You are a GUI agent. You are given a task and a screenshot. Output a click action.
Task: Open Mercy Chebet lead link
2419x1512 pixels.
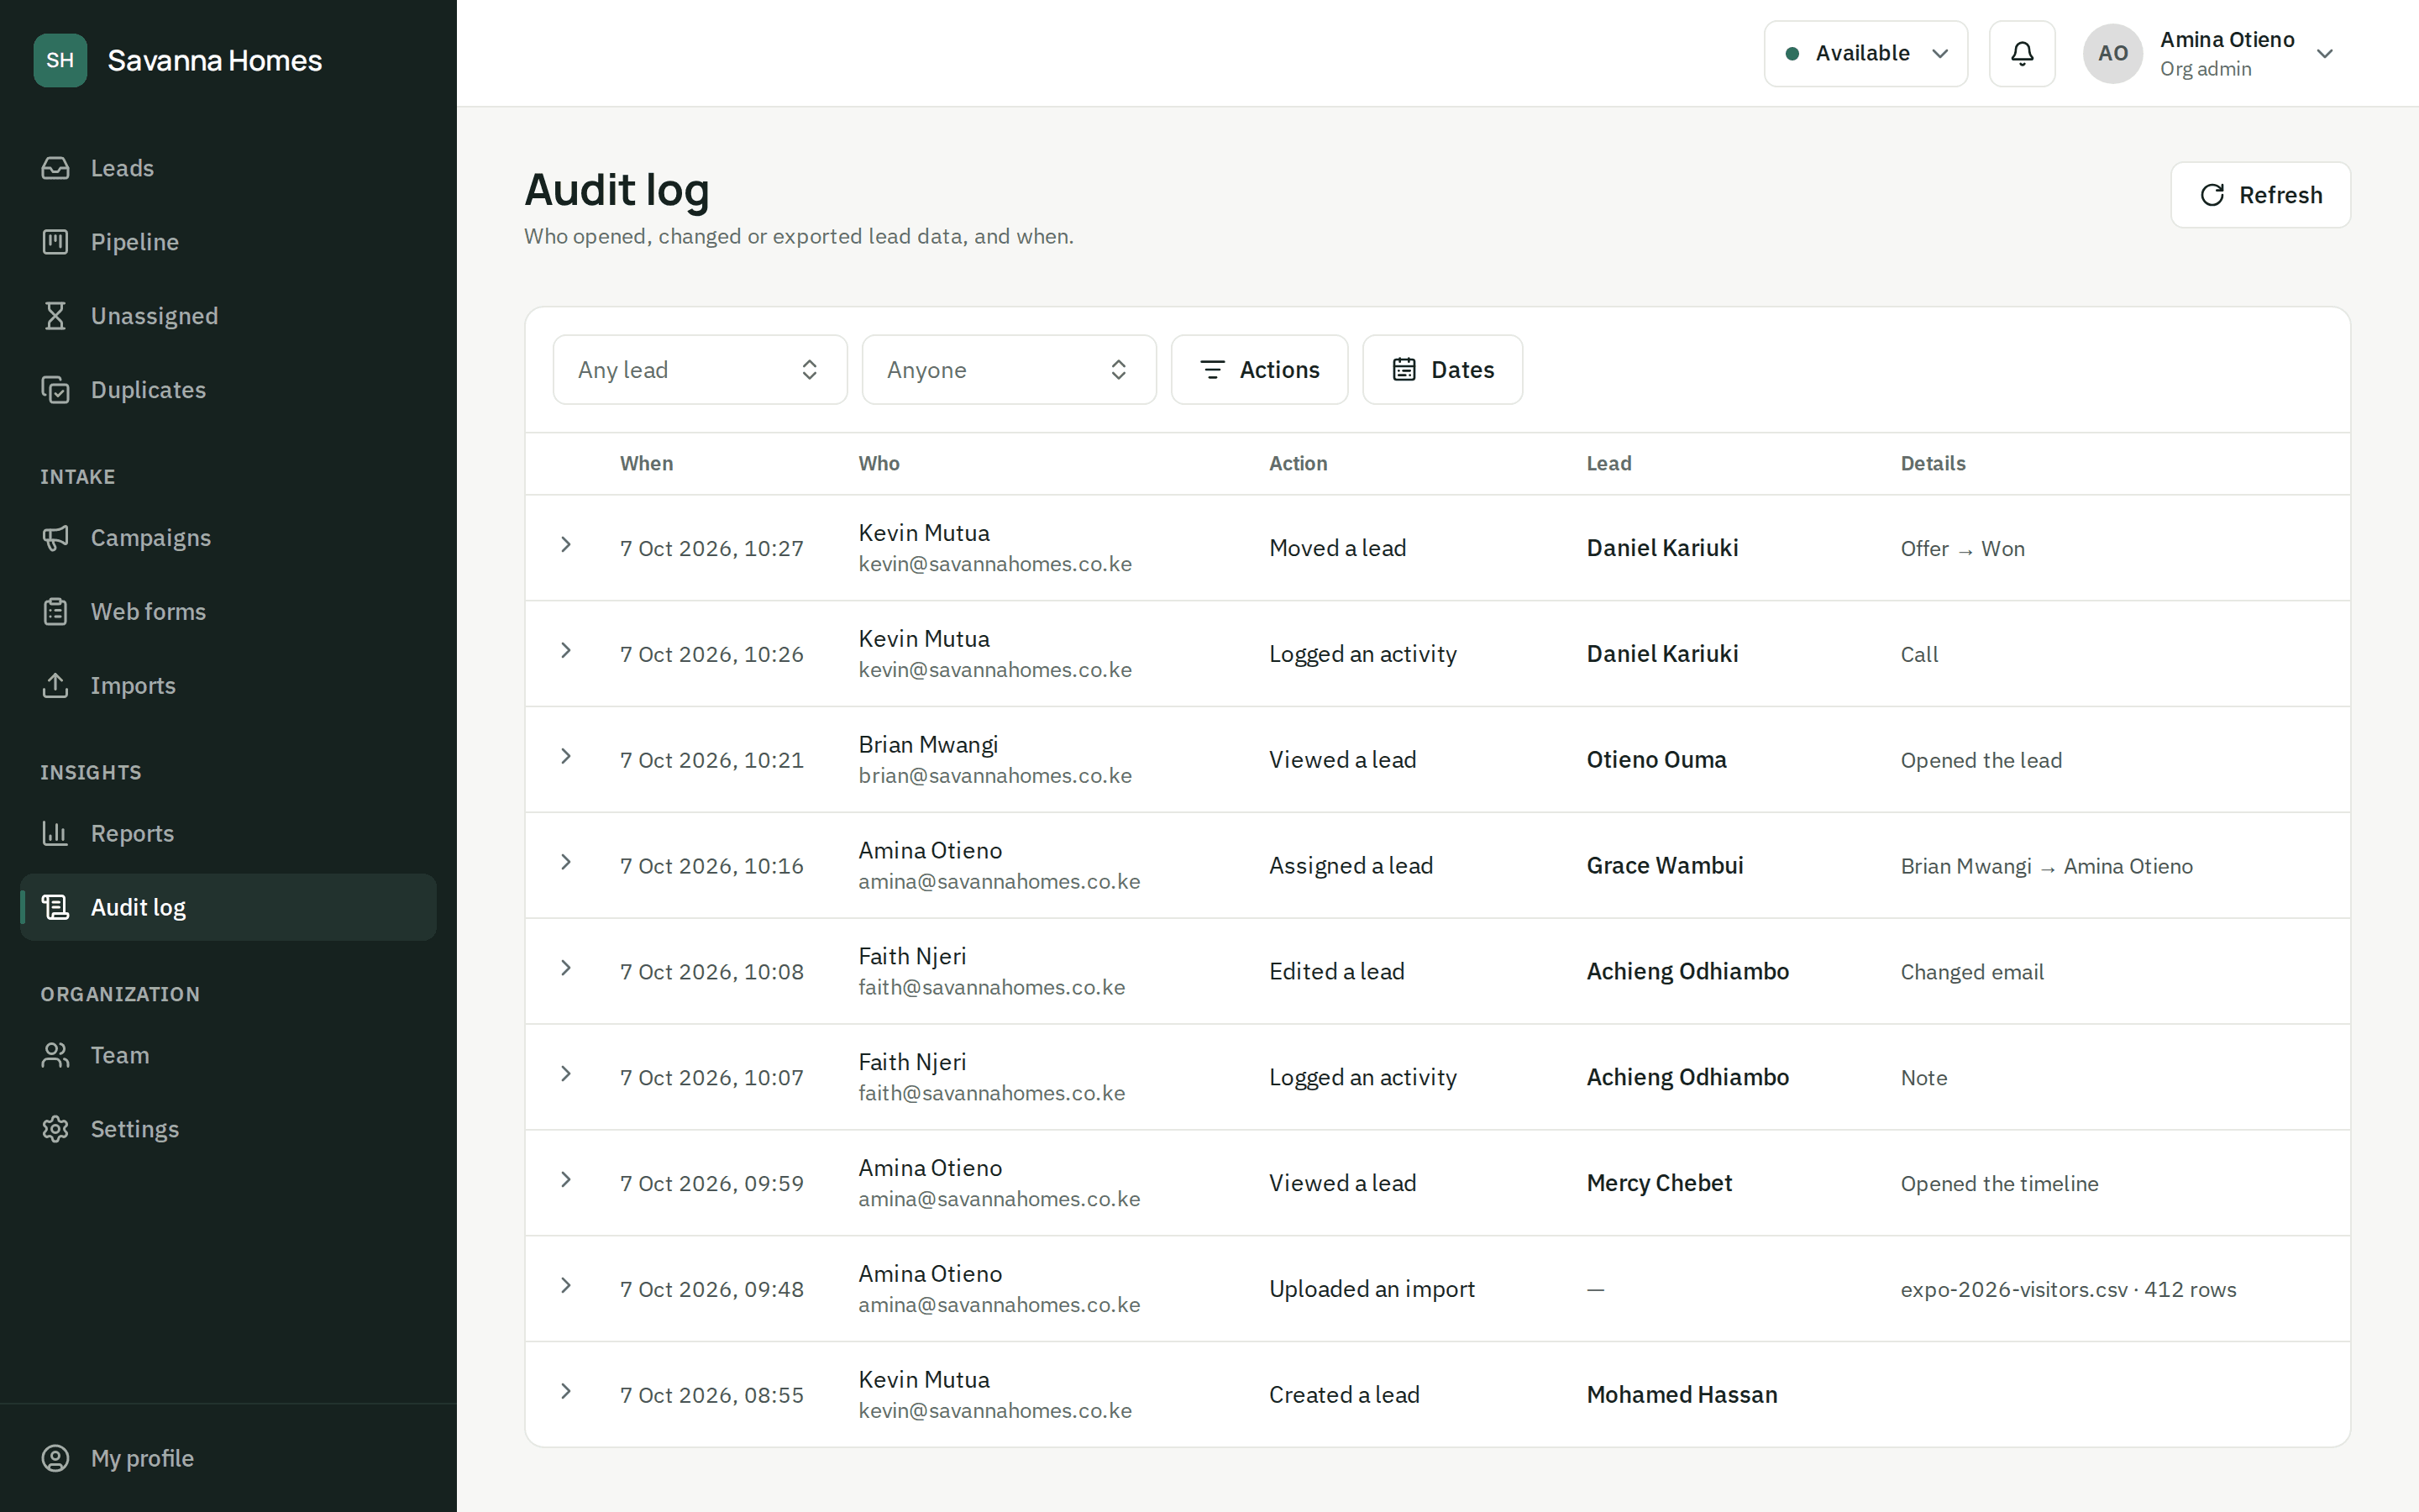(x=1660, y=1184)
